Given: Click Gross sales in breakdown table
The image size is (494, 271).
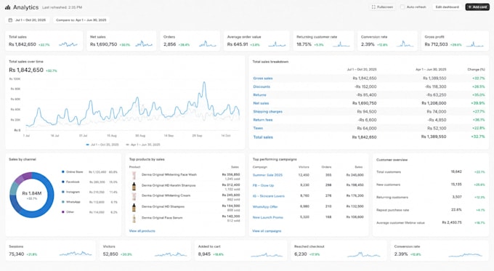Looking at the screenshot, I should (x=263, y=78).
